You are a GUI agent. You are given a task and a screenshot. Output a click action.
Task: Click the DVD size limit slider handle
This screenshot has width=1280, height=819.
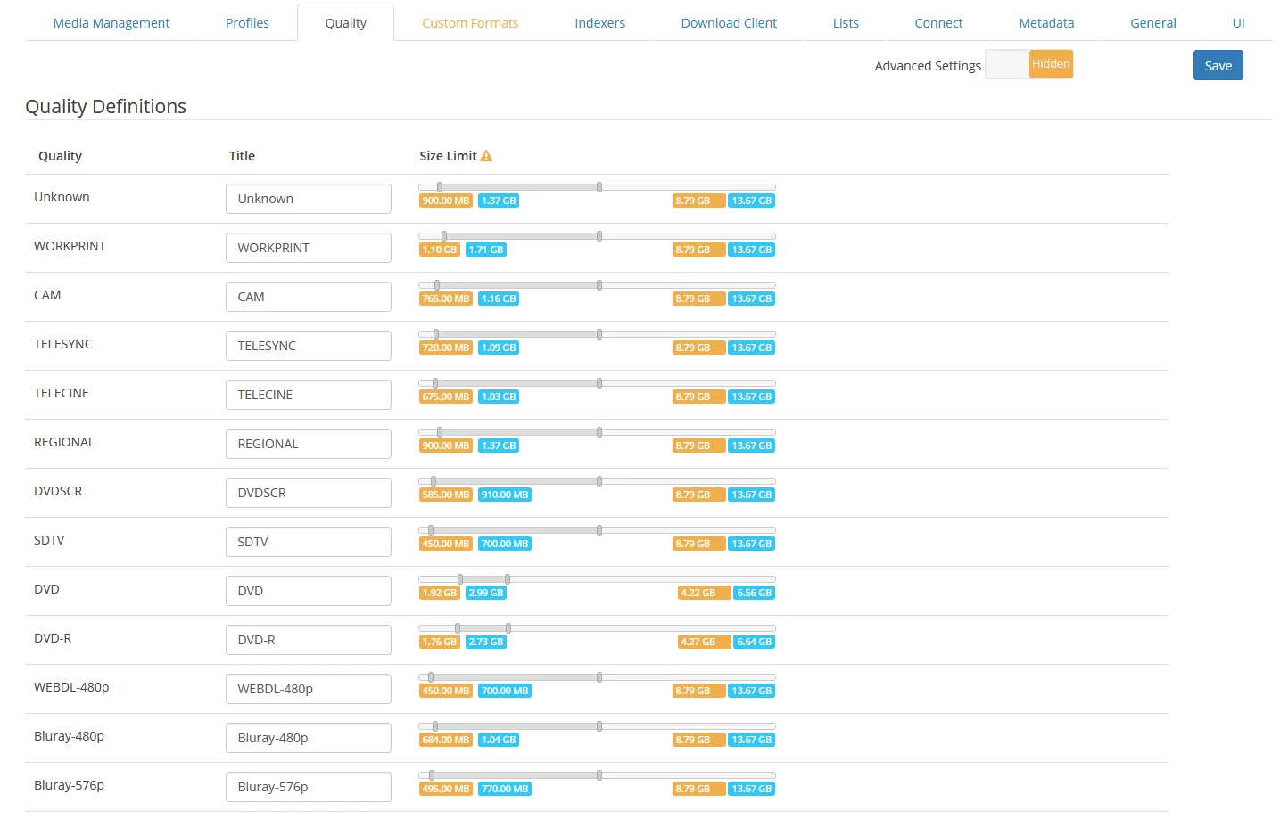tap(460, 577)
